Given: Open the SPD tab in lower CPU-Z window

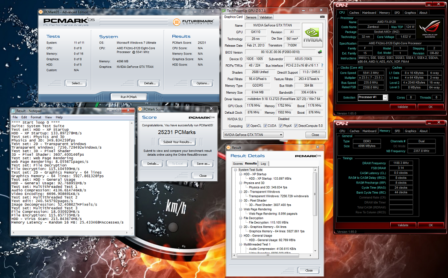Looking at the screenshot, I should click(397, 131).
